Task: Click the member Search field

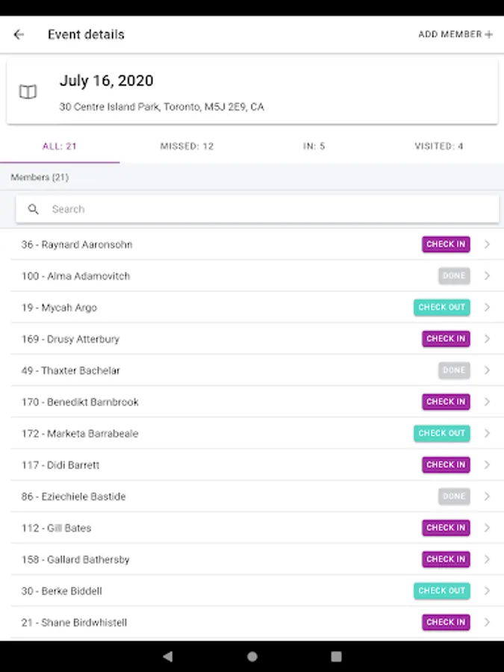Action: (269, 209)
